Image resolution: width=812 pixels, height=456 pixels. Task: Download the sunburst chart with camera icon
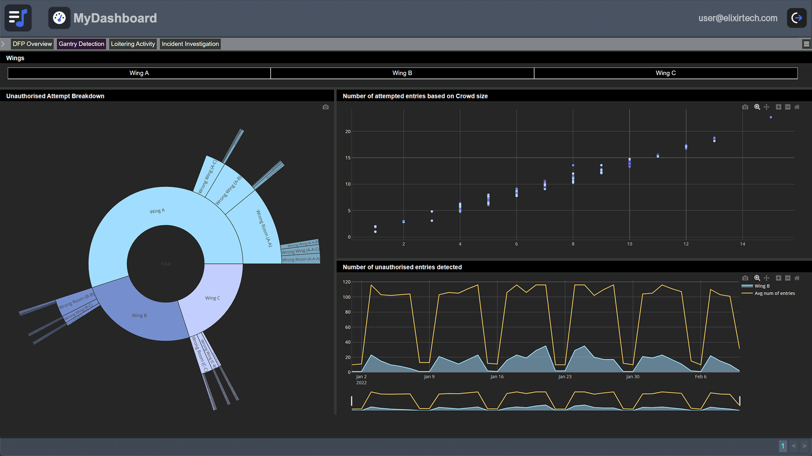click(325, 107)
